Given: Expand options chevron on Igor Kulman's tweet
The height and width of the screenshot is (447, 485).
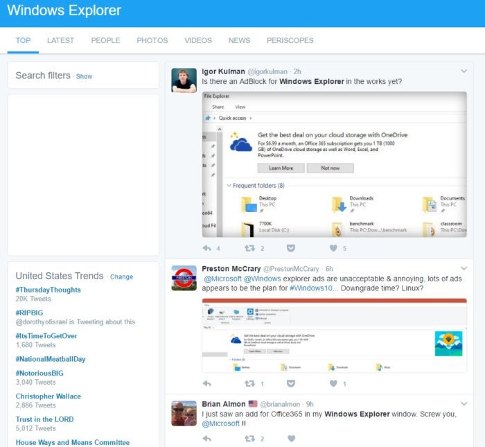Looking at the screenshot, I should [x=464, y=71].
